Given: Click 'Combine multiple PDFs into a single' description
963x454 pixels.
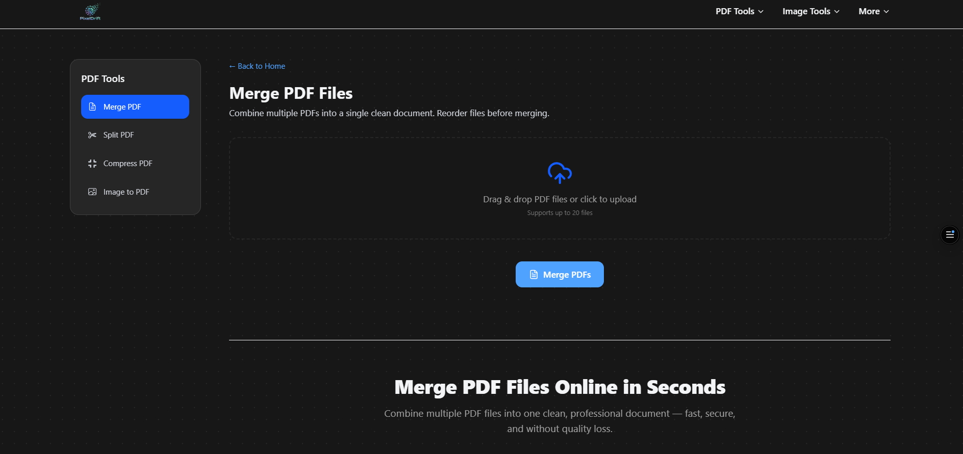Looking at the screenshot, I should pyautogui.click(x=389, y=113).
